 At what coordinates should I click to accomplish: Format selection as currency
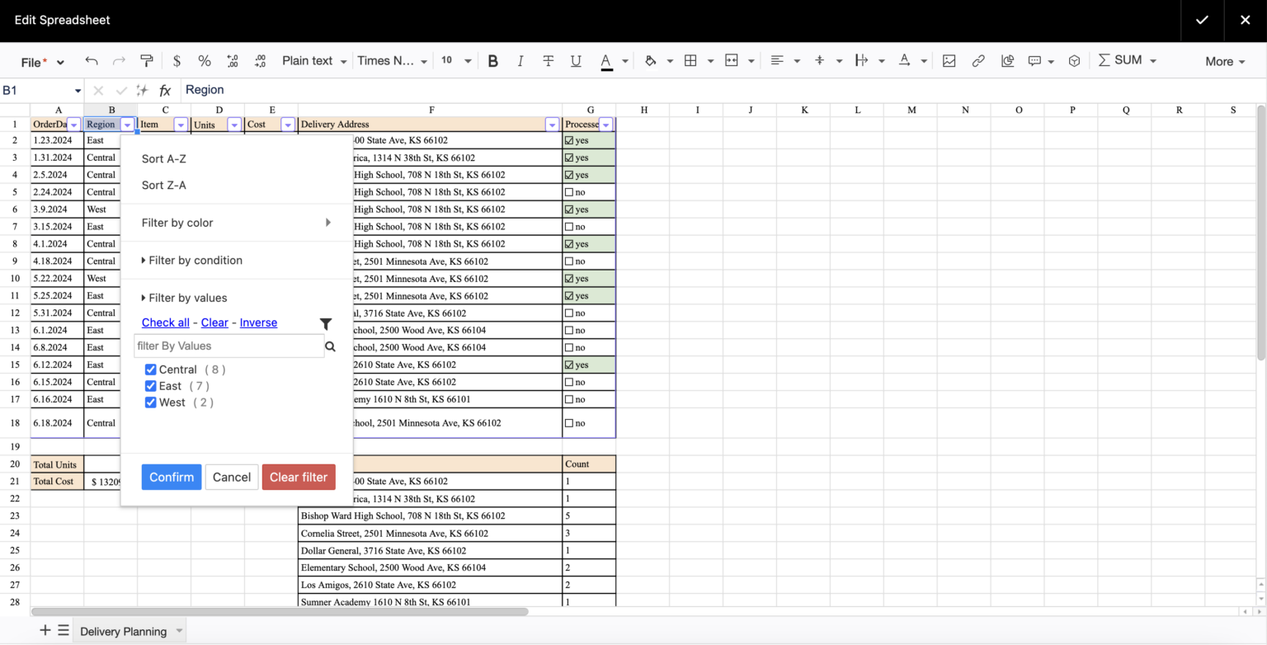coord(177,60)
